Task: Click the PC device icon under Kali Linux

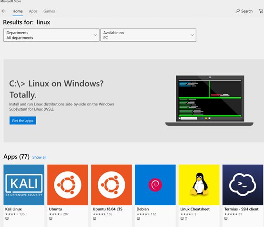Action: pos(7,218)
